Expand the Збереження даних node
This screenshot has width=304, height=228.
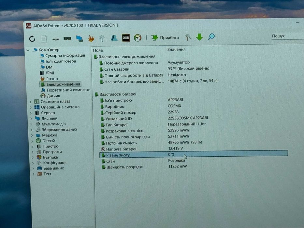[x=32, y=130]
